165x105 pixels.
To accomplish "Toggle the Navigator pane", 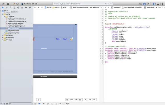I will tap(154, 4).
